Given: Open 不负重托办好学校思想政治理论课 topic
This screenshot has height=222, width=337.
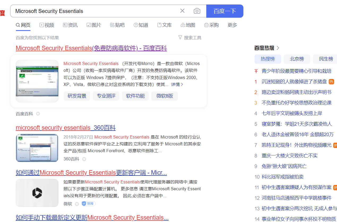Looking at the screenshot, I should 296,103.
